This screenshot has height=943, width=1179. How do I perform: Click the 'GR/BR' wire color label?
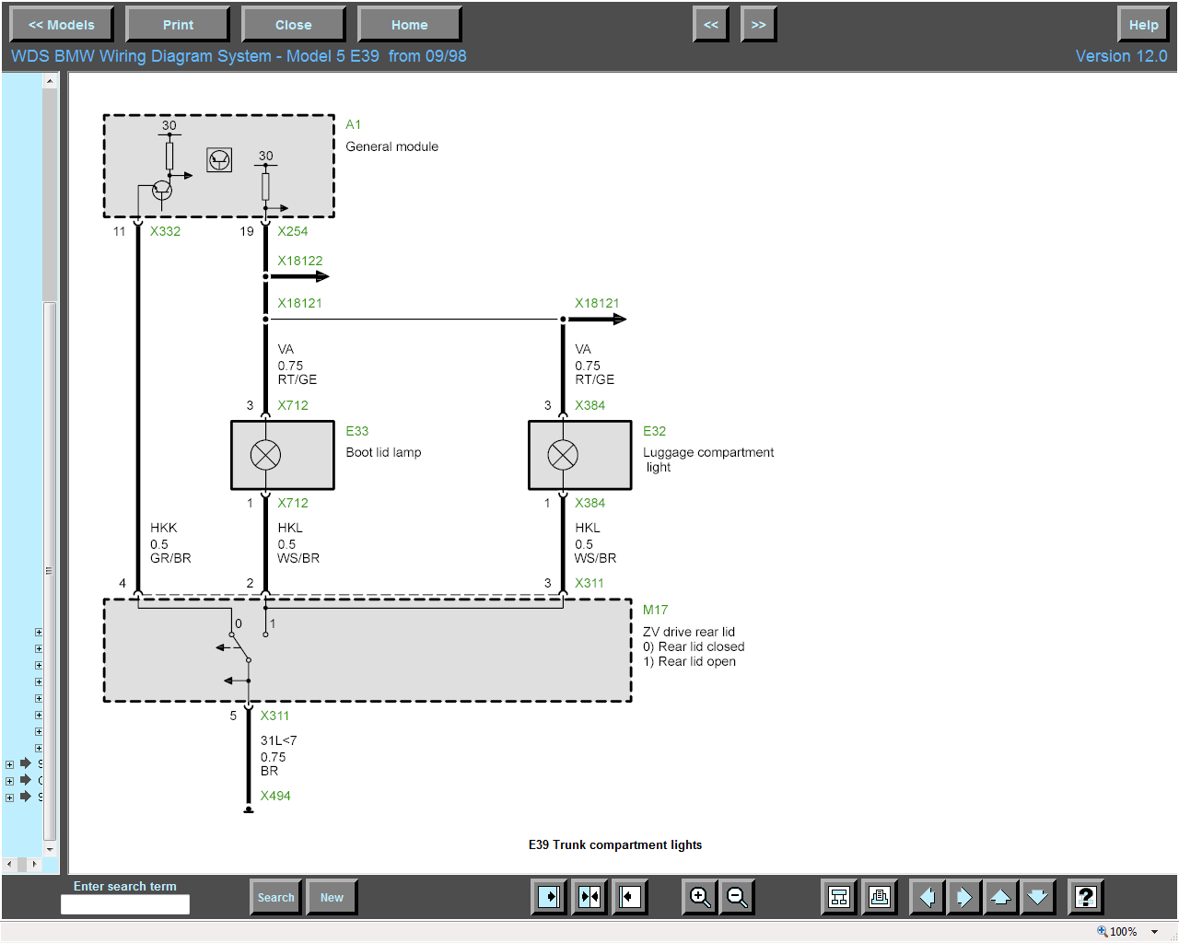[x=170, y=558]
